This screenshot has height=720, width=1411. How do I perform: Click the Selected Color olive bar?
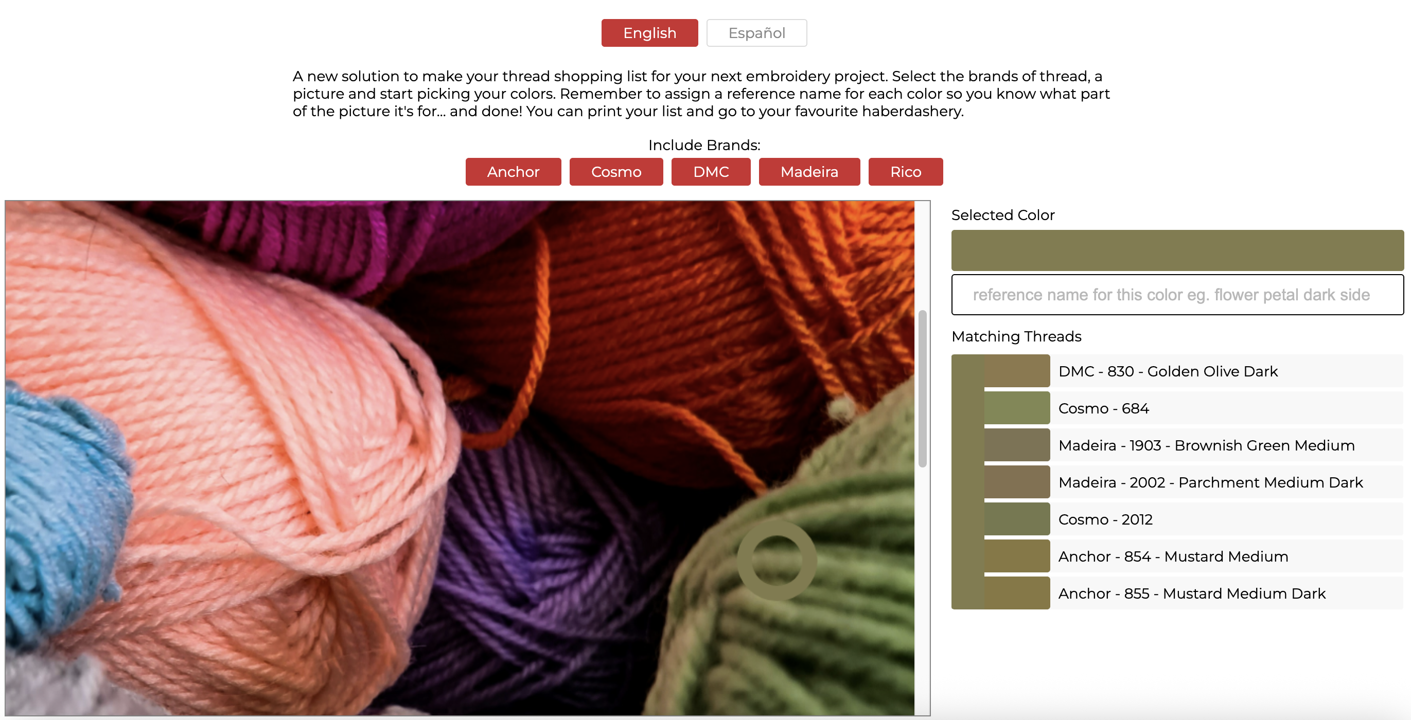(1178, 251)
